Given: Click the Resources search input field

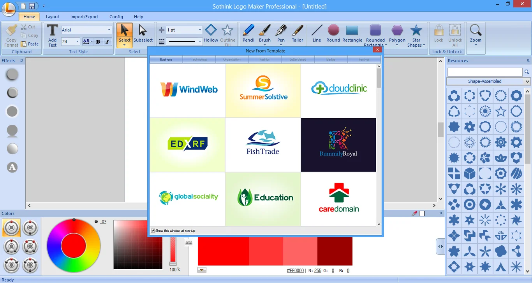Looking at the screenshot, I should point(485,72).
